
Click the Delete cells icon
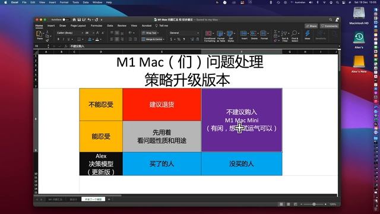point(254,33)
